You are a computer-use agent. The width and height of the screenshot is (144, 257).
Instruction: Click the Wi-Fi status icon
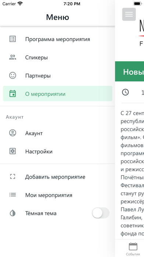[20, 4]
